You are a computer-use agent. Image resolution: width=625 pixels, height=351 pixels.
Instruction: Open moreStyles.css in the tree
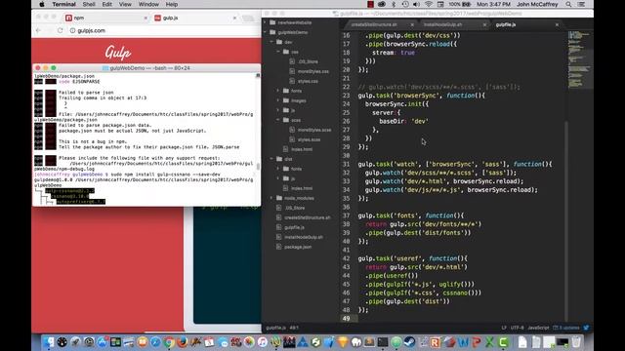point(313,71)
